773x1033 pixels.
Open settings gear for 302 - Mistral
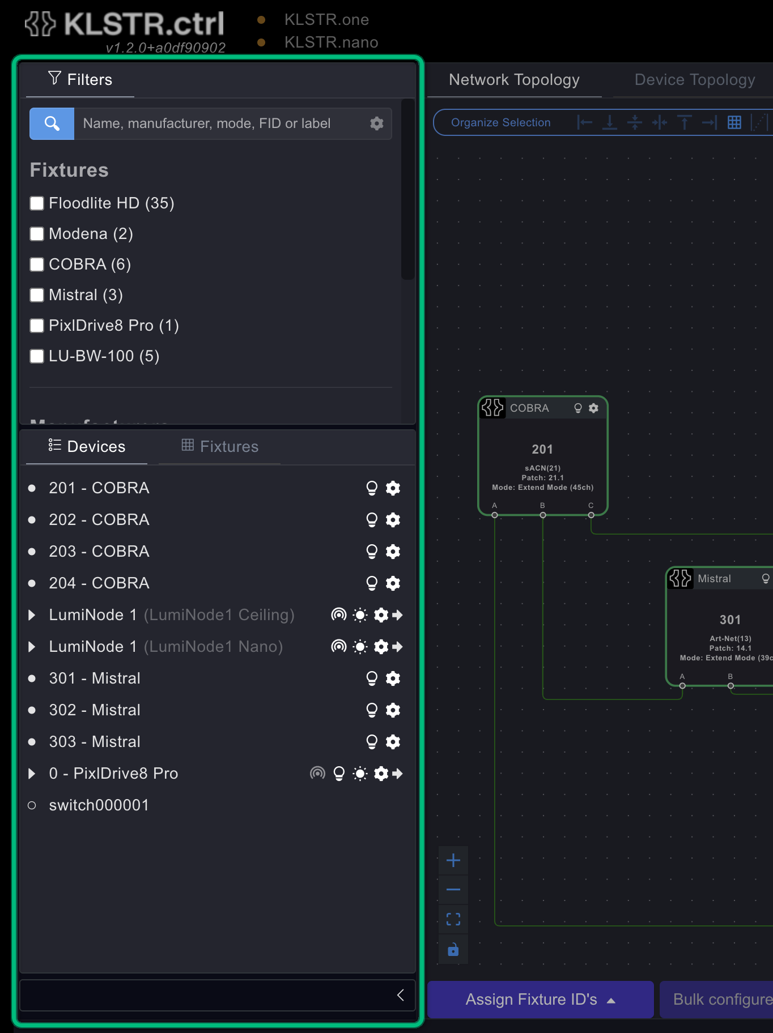[x=393, y=710]
